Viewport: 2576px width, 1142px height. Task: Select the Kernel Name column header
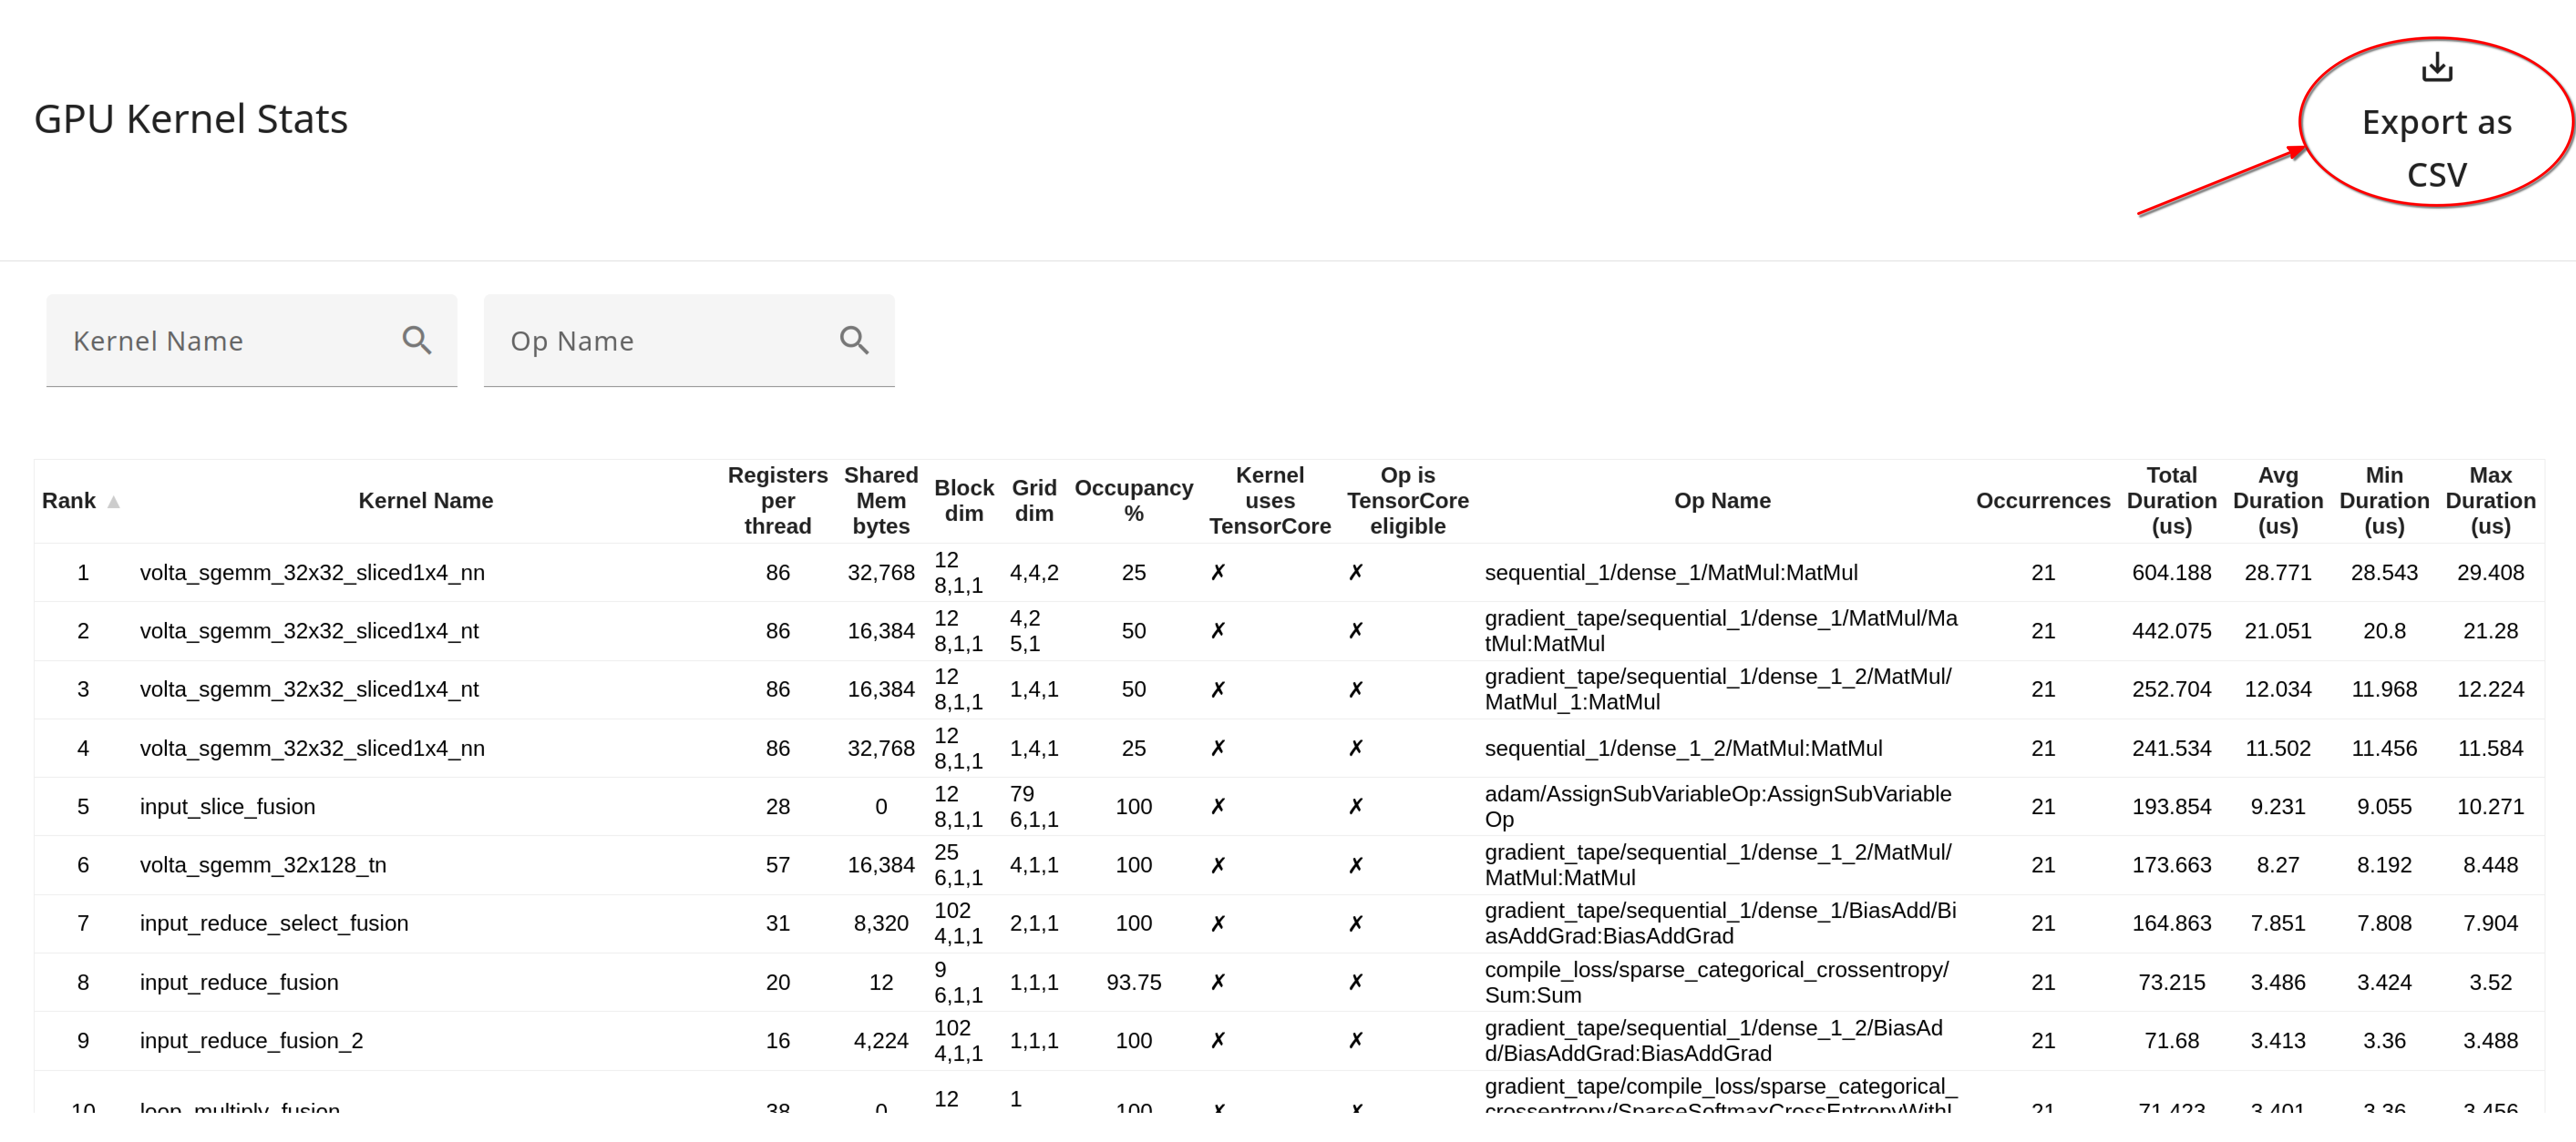(425, 500)
